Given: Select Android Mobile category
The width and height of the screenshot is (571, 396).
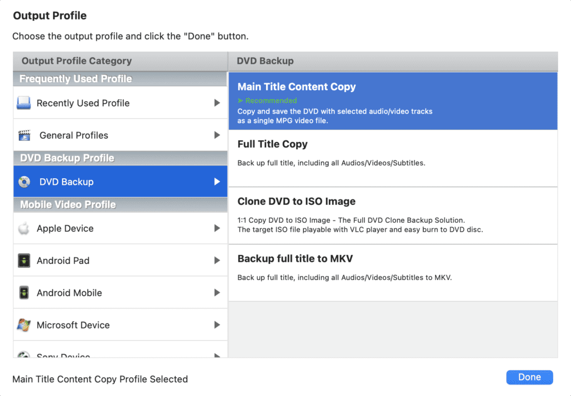Looking at the screenshot, I should click(120, 292).
